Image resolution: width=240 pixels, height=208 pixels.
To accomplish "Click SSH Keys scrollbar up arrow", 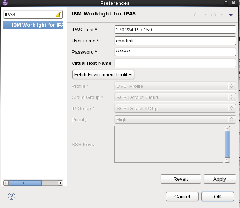I will (227, 129).
